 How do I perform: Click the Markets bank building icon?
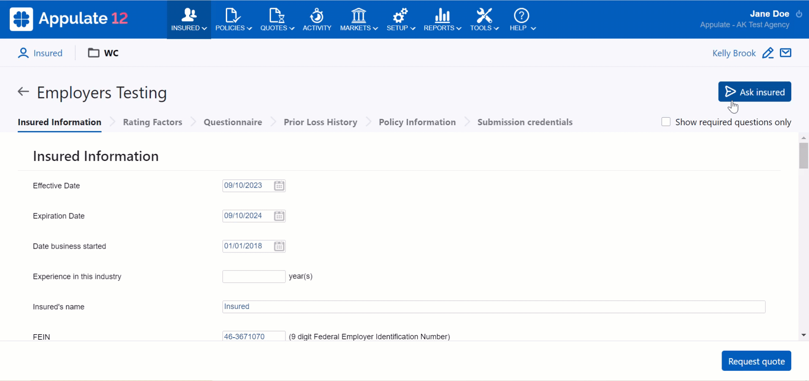[358, 15]
